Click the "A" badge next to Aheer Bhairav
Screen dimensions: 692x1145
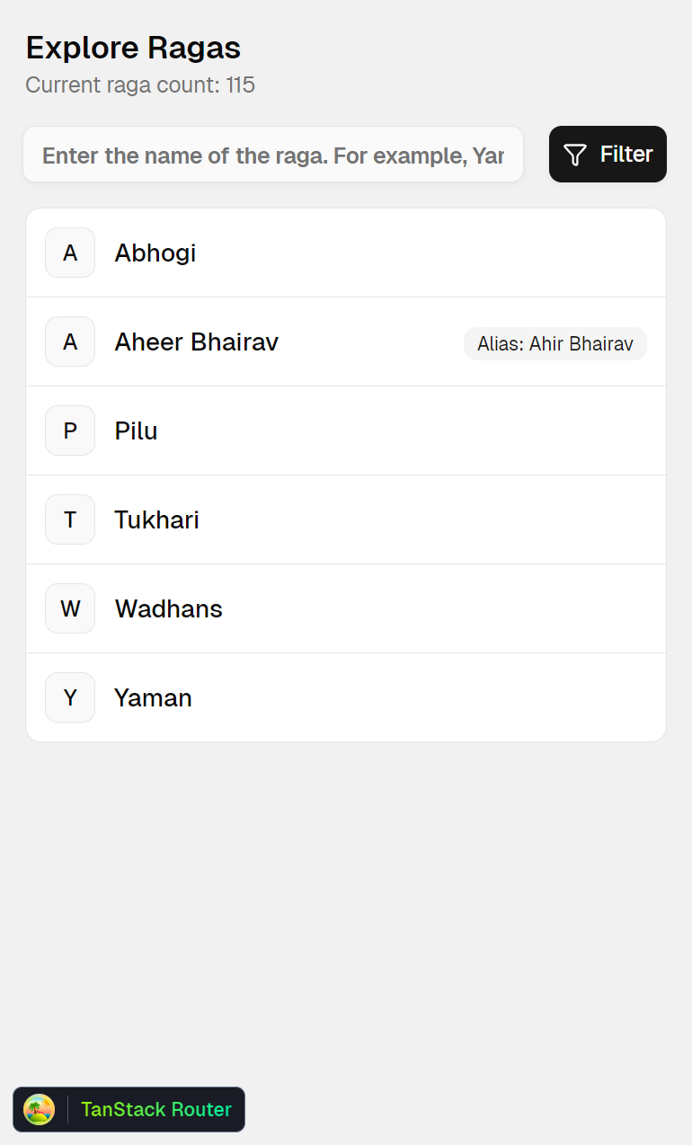(x=70, y=342)
